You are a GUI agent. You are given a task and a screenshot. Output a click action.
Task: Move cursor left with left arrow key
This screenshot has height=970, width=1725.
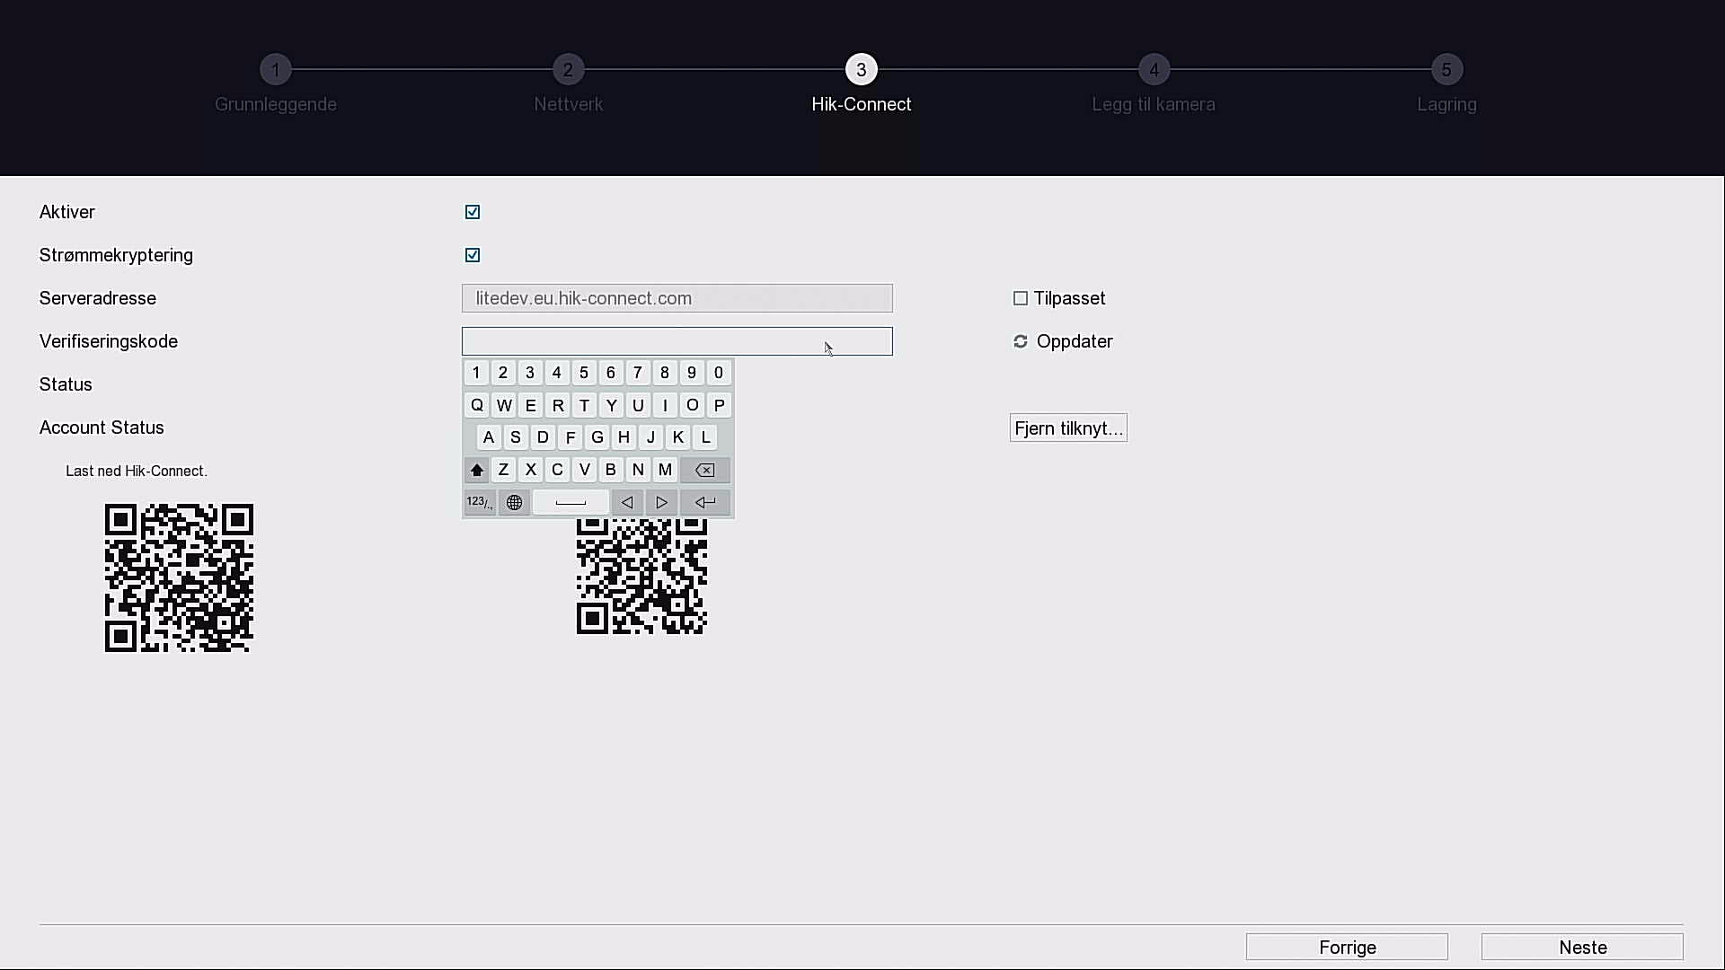pos(627,503)
